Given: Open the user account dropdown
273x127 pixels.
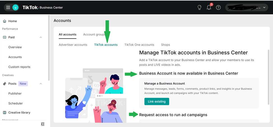Looking at the screenshot, I should pyautogui.click(x=246, y=8).
